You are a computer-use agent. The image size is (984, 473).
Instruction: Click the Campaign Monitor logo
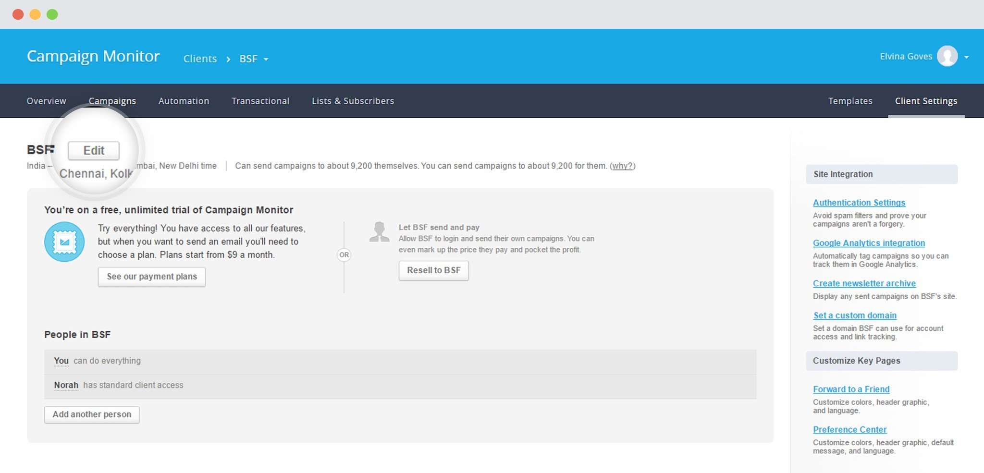(x=93, y=57)
